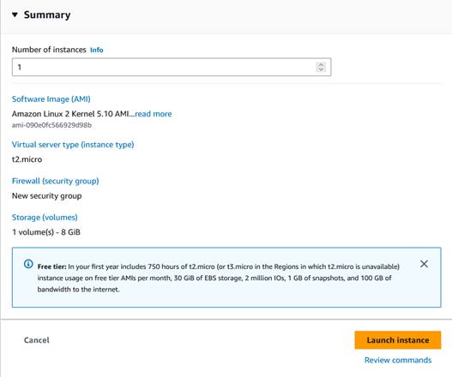Dismiss the Free tier notice
Screen dimensions: 452x377
click(424, 264)
